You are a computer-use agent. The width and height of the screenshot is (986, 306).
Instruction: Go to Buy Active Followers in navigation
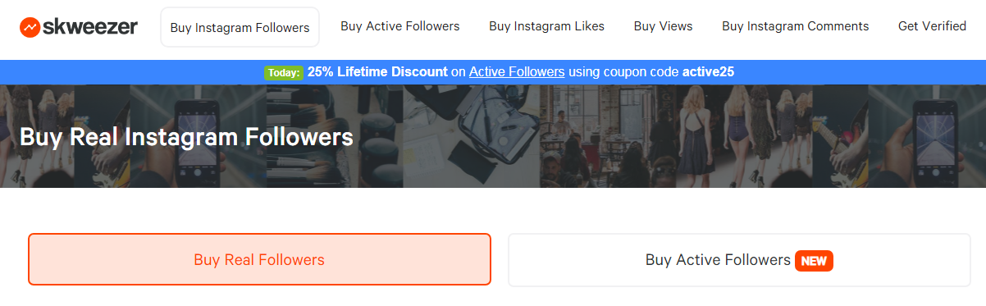coord(400,26)
